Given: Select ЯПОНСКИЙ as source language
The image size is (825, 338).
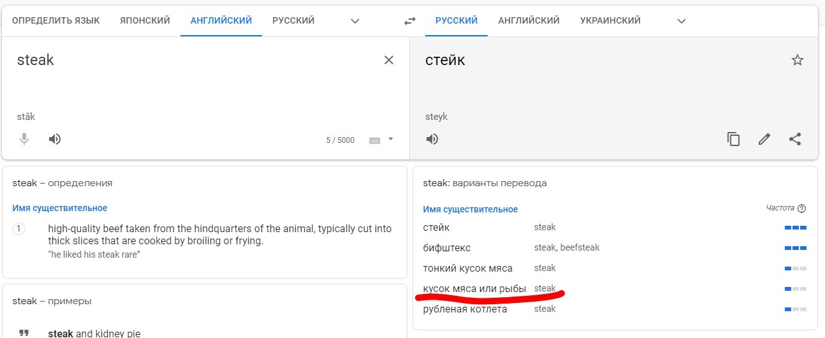Looking at the screenshot, I should (x=145, y=21).
